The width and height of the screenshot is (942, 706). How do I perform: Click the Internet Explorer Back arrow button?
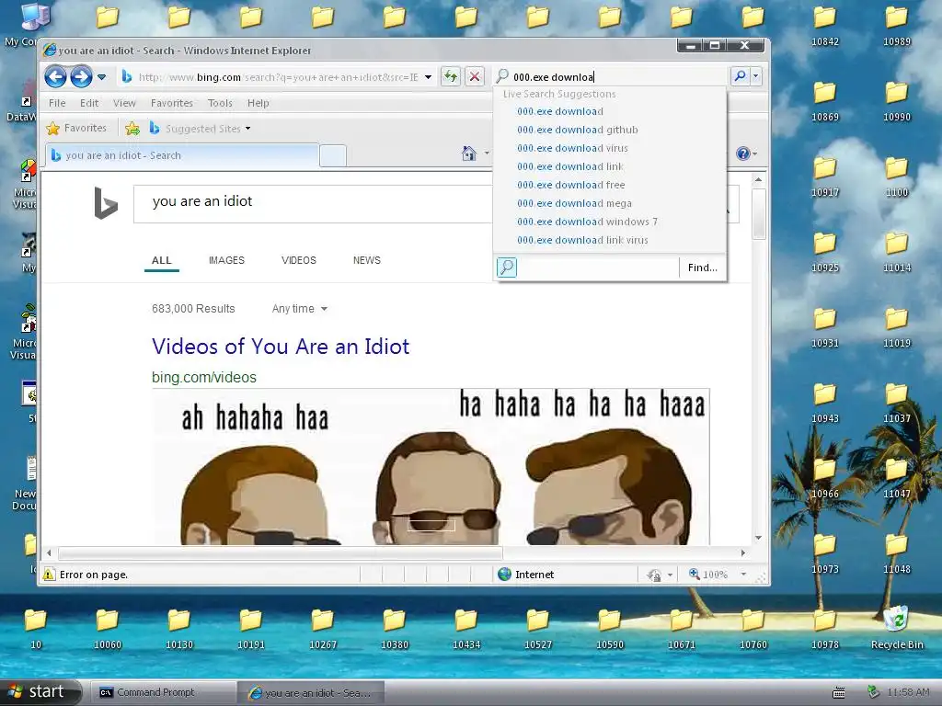point(55,76)
